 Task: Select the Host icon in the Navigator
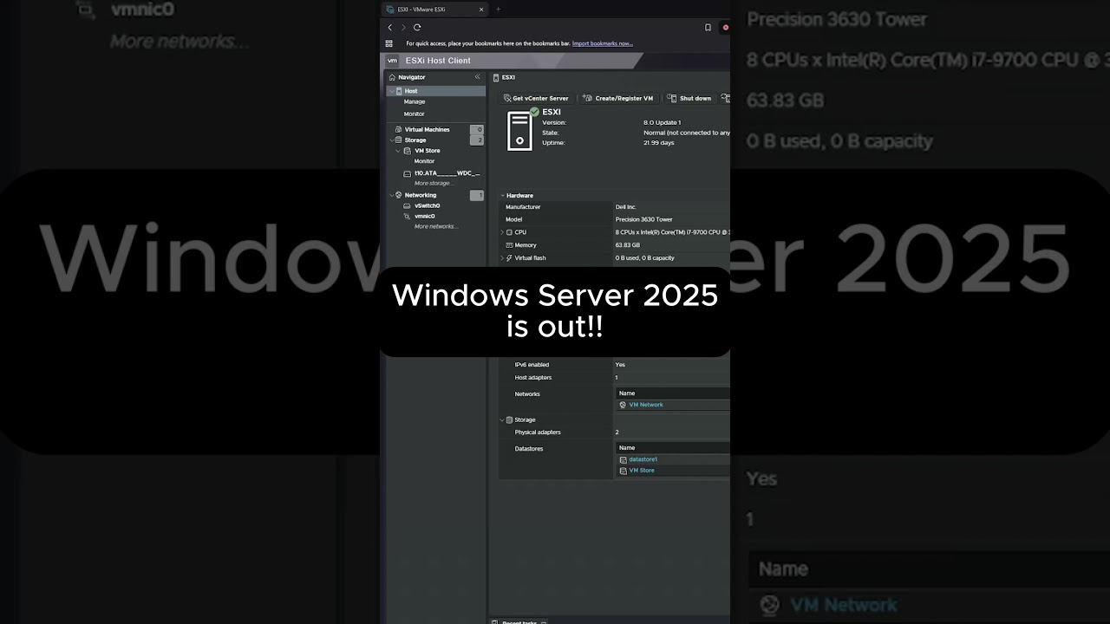tap(399, 91)
